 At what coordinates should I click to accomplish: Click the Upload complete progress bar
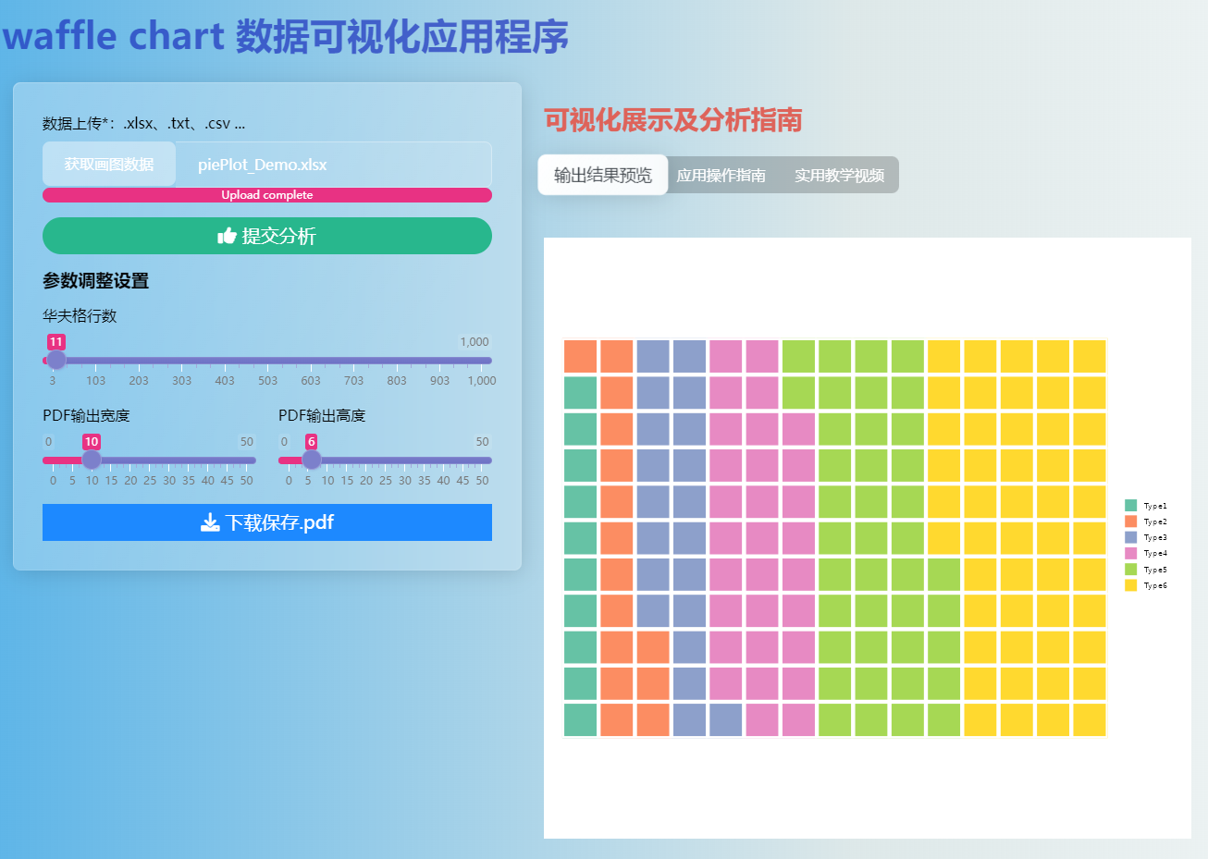point(267,195)
